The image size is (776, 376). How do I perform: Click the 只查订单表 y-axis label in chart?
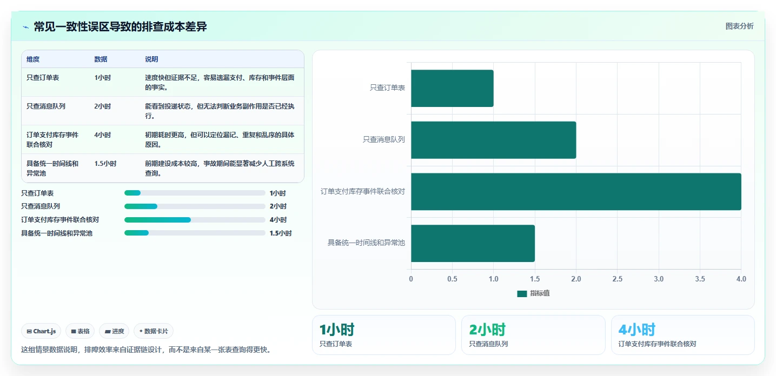(387, 88)
